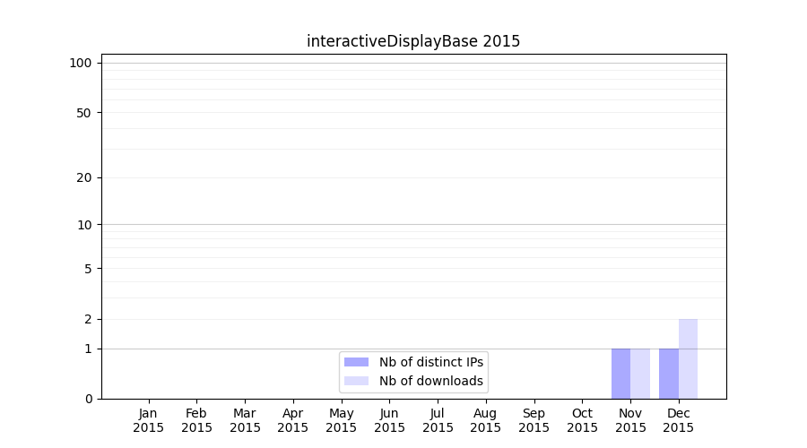The height and width of the screenshot is (448, 807).
Task: Select the Nb of downloads legend label
Action: pos(431,381)
